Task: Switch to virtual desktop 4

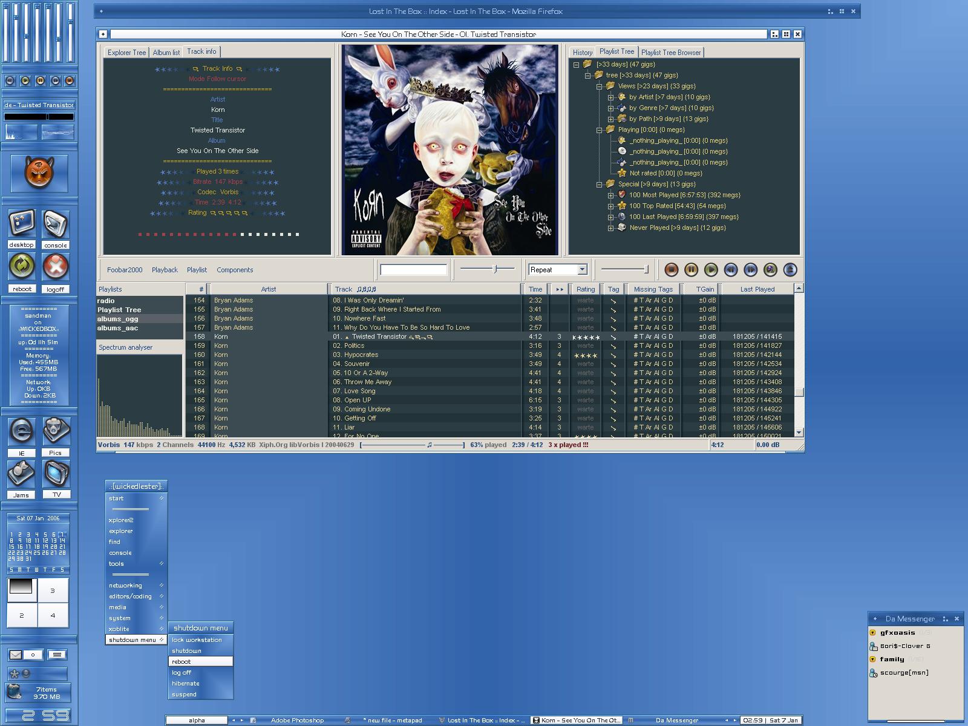Action: [x=53, y=615]
